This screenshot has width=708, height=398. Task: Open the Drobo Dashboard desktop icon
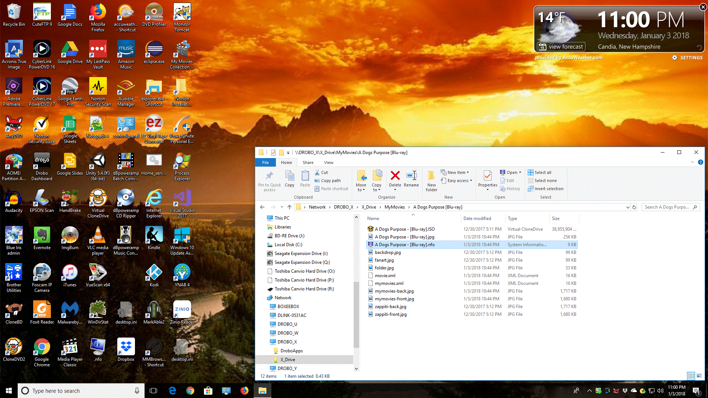tap(42, 167)
